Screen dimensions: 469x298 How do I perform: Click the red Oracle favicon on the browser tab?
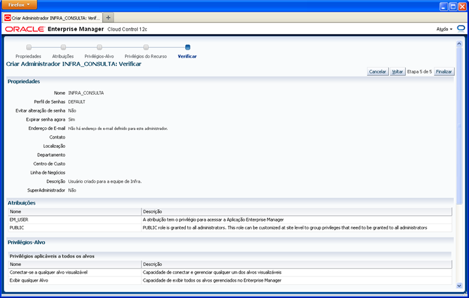(x=7, y=18)
